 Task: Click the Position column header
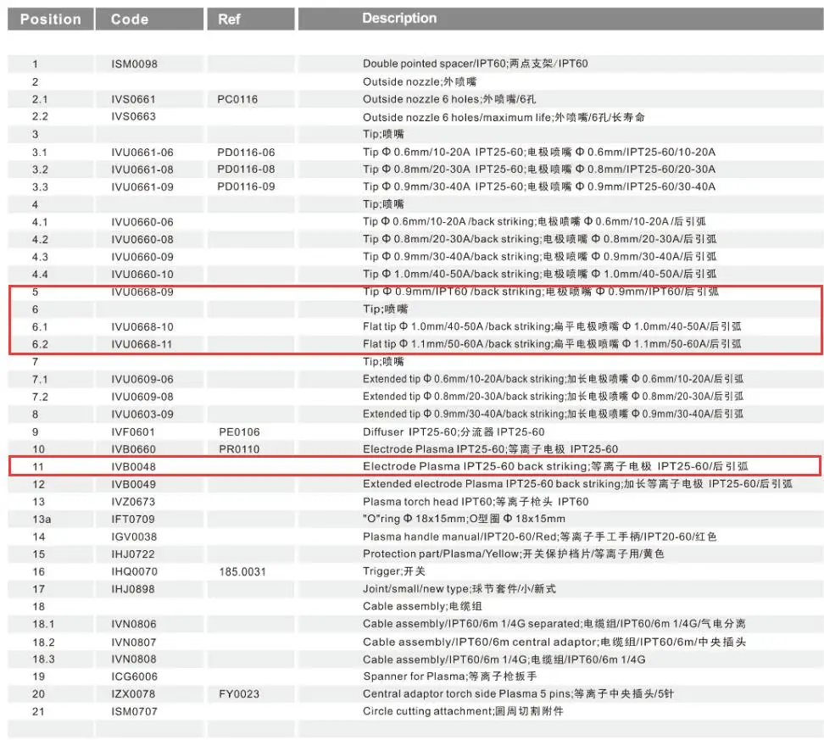coord(51,19)
